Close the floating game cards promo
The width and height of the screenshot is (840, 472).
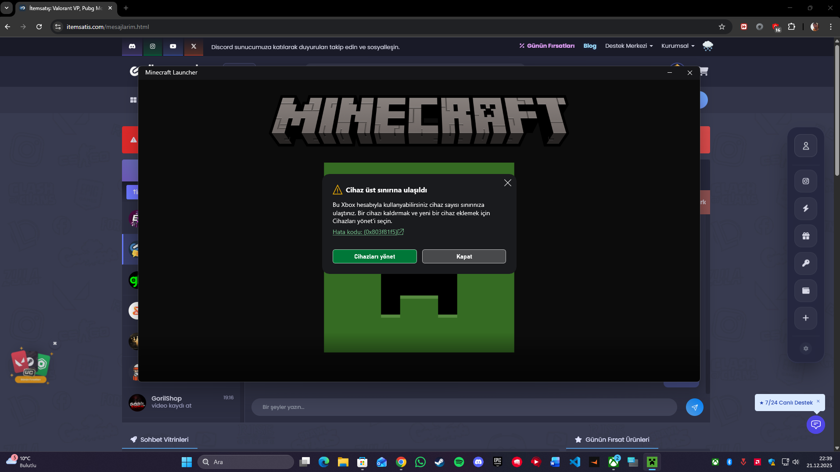click(x=55, y=343)
